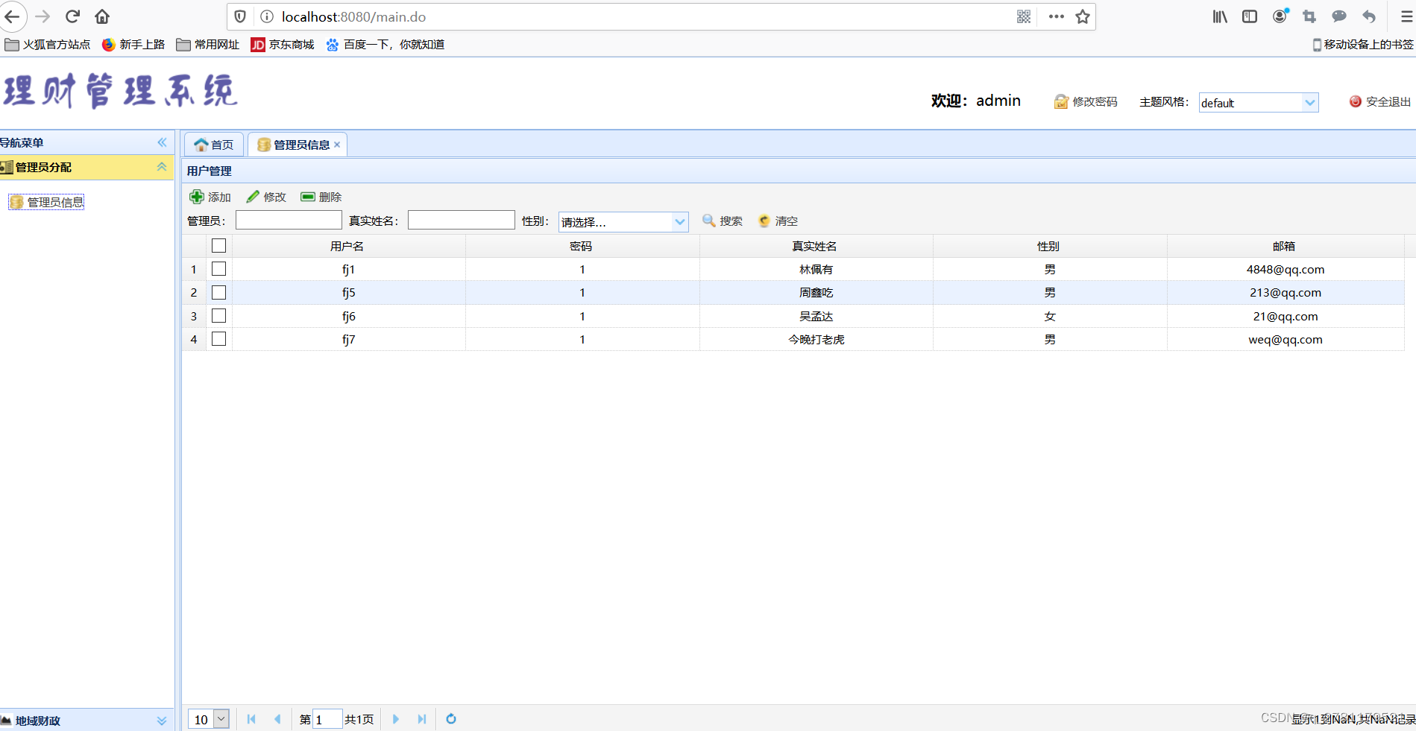Screen dimensions: 1416x731
Task: Click the site information icon
Action: pos(267,16)
